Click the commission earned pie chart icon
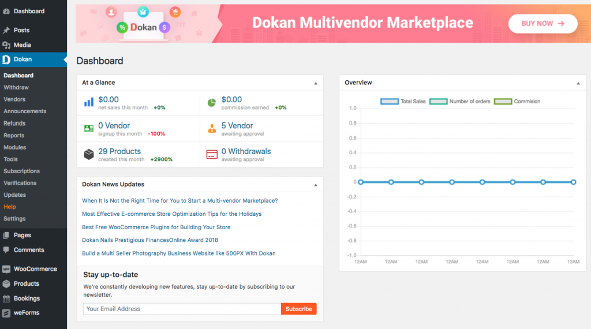The image size is (591, 329). [212, 103]
